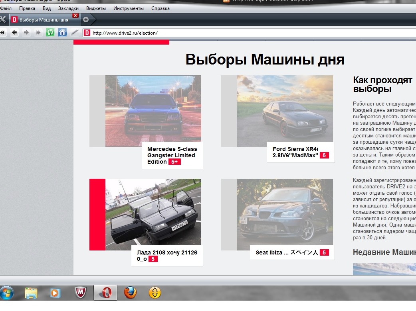This screenshot has height=311, width=416.
Task: Open Ford Sierra XR4i MadMax link
Action: click(295, 152)
